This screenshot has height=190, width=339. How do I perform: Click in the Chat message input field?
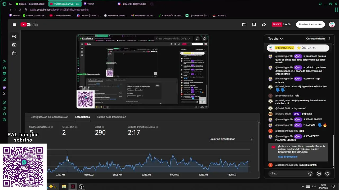point(288,174)
